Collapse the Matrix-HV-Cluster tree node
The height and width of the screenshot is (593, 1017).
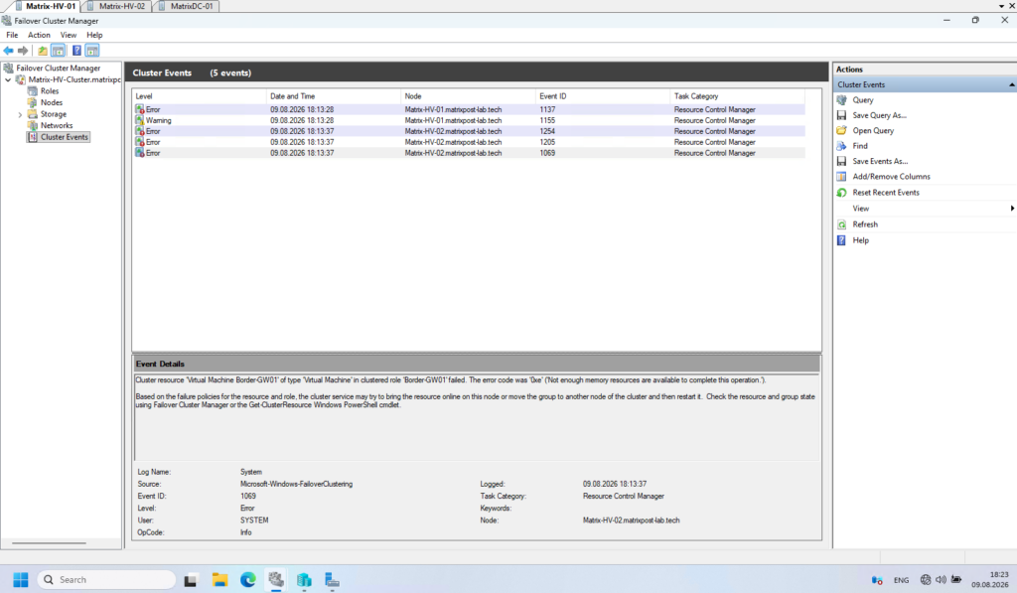tap(8, 79)
